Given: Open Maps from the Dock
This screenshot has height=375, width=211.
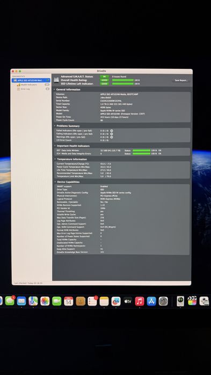Looking at the screenshot, I should (x=33, y=301).
